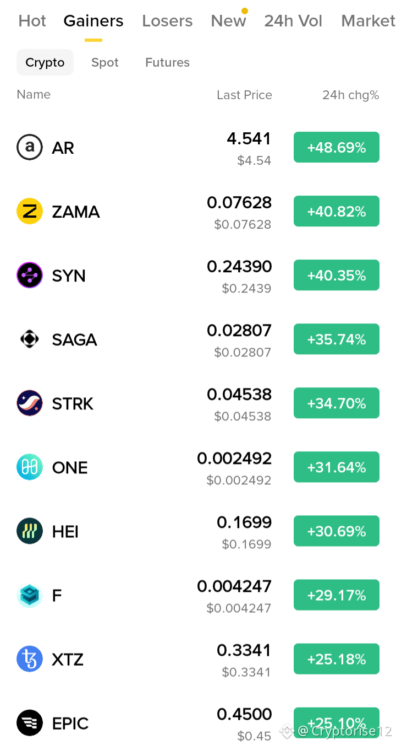Select the blue XTZ Tezos icon

[30, 659]
